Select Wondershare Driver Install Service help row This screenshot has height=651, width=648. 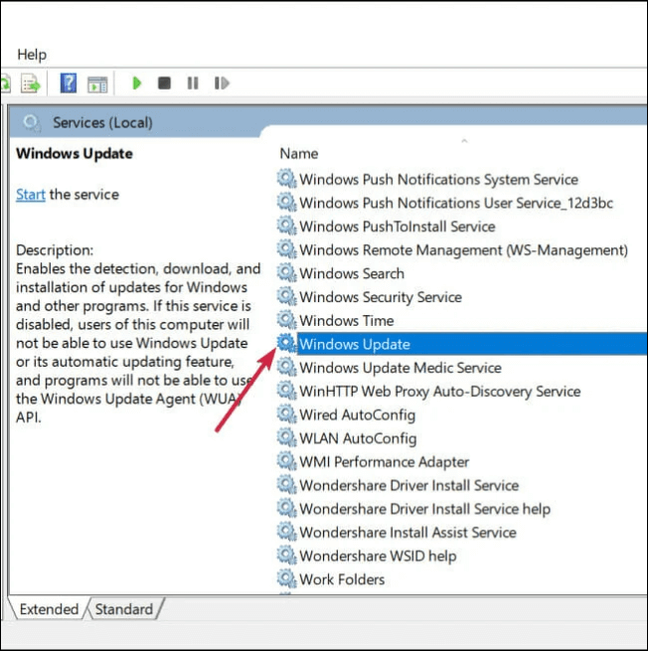[x=424, y=509]
